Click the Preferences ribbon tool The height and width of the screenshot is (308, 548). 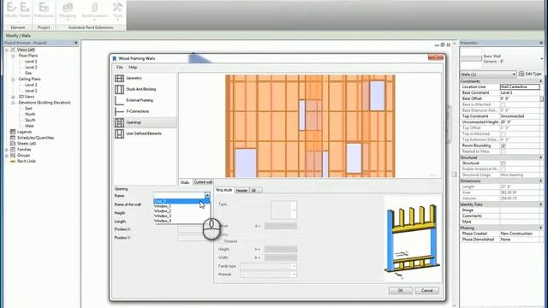[44, 9]
